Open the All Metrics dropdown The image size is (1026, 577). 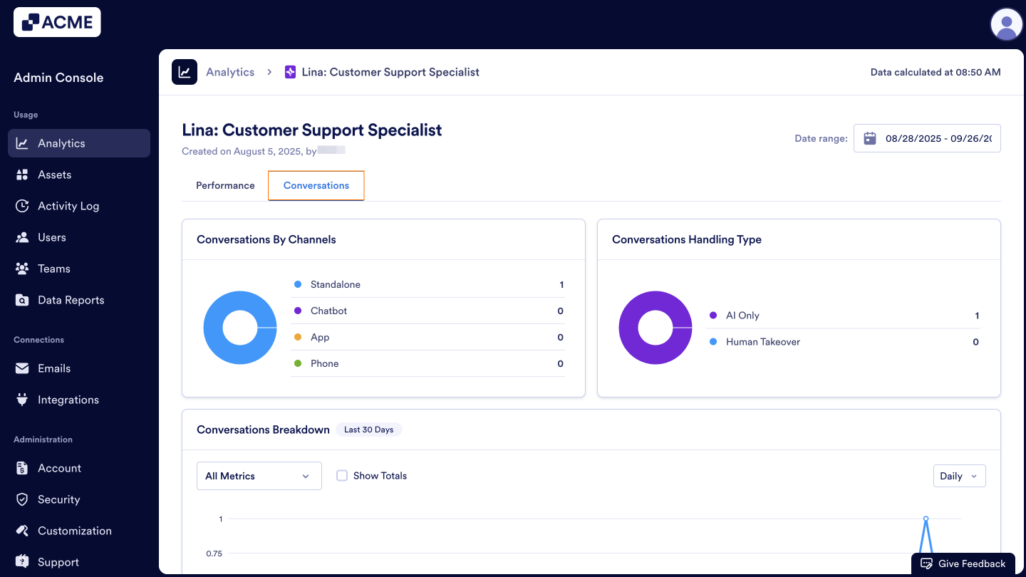tap(259, 475)
